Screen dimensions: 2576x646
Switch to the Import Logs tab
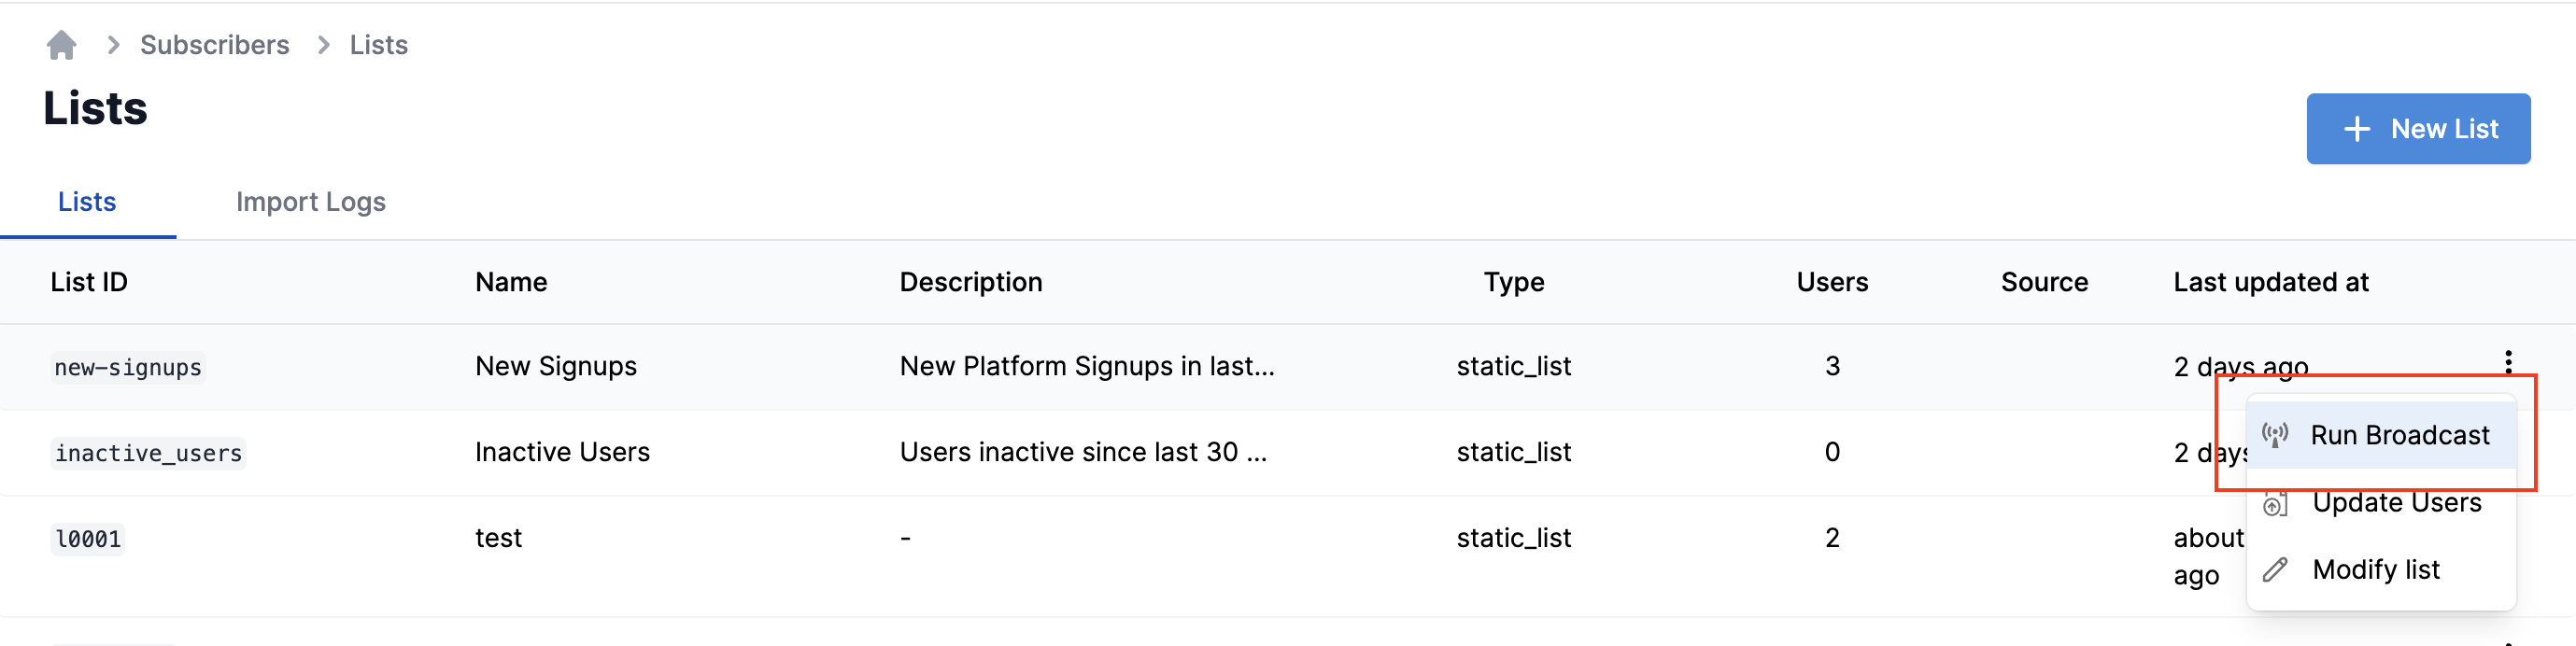coord(310,202)
